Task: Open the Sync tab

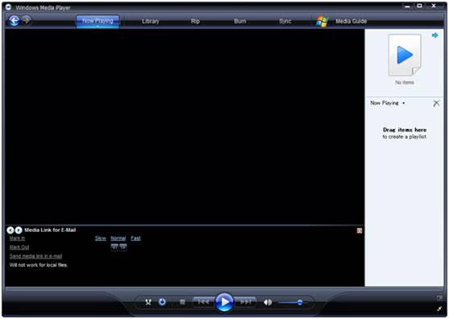Action: pos(285,21)
